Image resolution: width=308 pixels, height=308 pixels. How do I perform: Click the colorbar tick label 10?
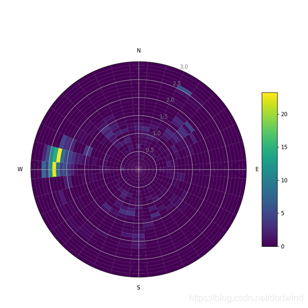tap(284, 180)
